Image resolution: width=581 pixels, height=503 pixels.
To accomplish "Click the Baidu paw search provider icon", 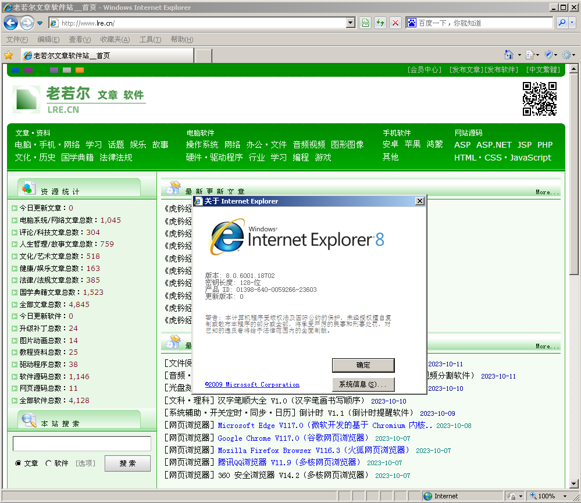I will coord(412,23).
